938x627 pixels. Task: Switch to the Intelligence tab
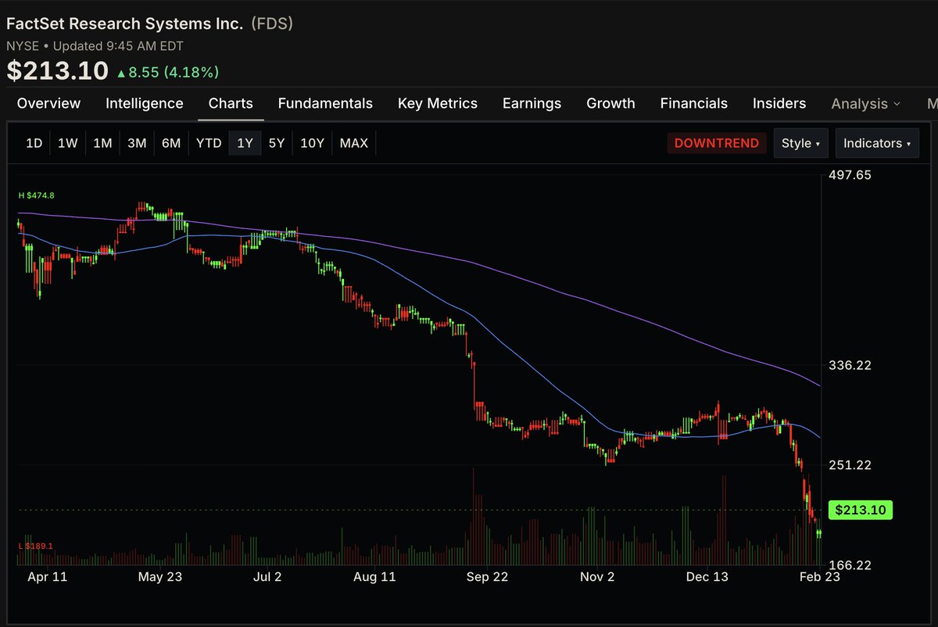(145, 103)
